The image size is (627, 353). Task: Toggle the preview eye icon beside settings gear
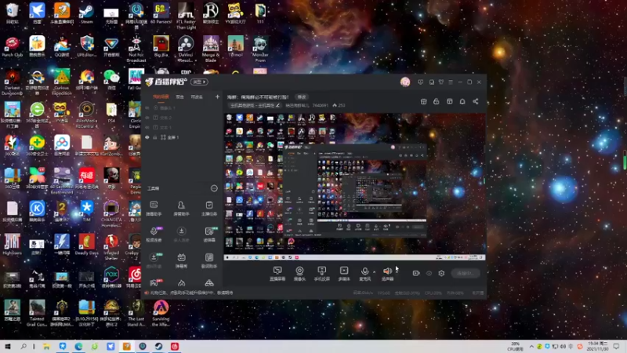pyautogui.click(x=429, y=273)
